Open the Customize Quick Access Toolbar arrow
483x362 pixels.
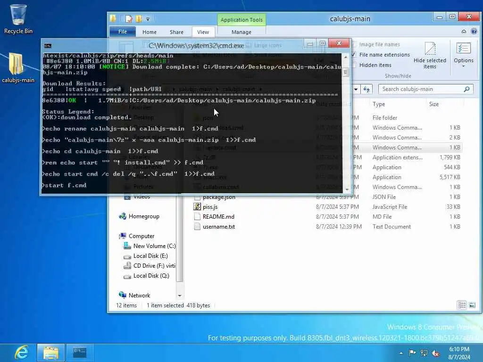coord(148,19)
